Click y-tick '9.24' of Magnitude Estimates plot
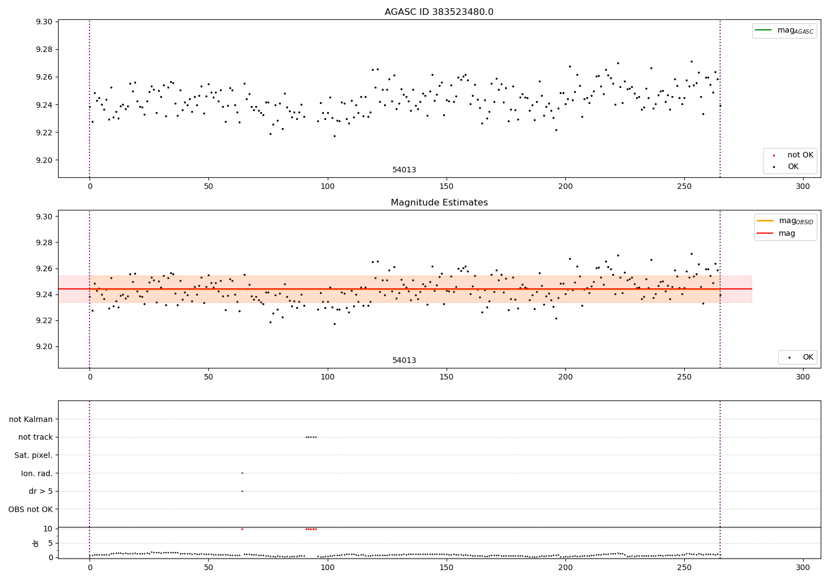Screen dimensions: 829x580 coord(44,294)
